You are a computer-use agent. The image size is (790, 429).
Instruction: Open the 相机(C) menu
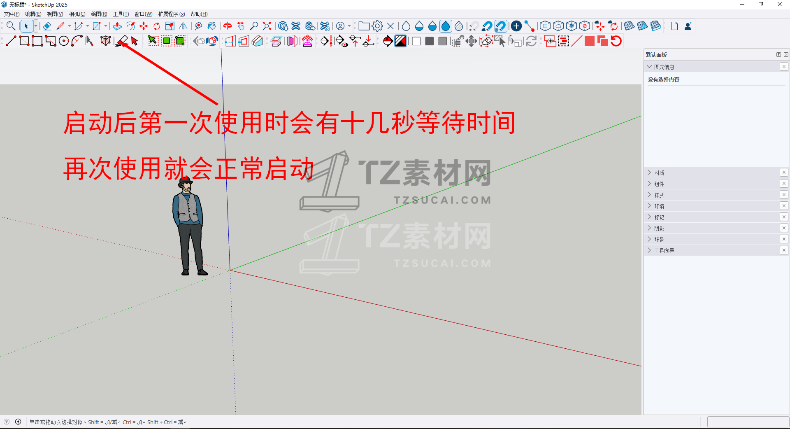click(77, 14)
